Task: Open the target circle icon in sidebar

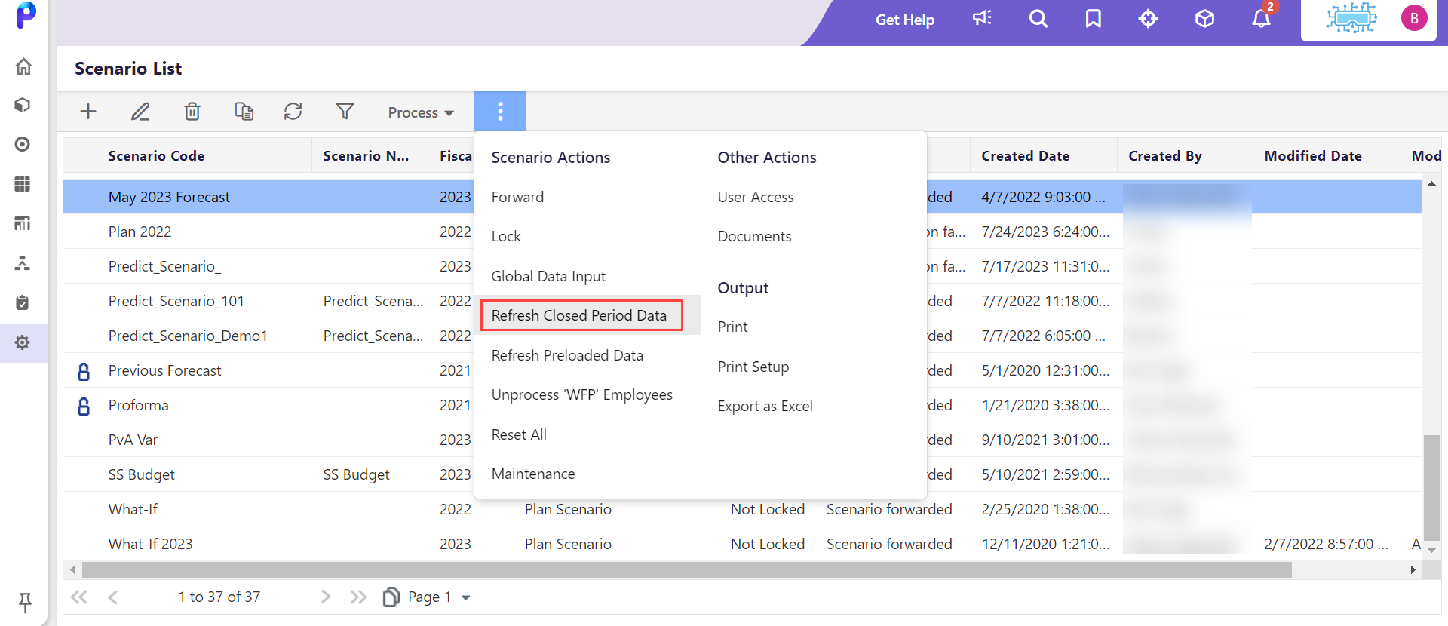Action: click(23, 144)
